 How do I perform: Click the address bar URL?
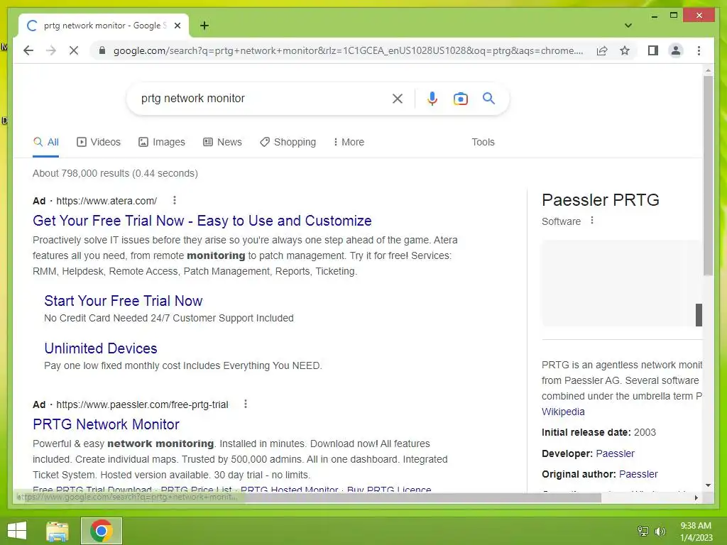coord(348,50)
